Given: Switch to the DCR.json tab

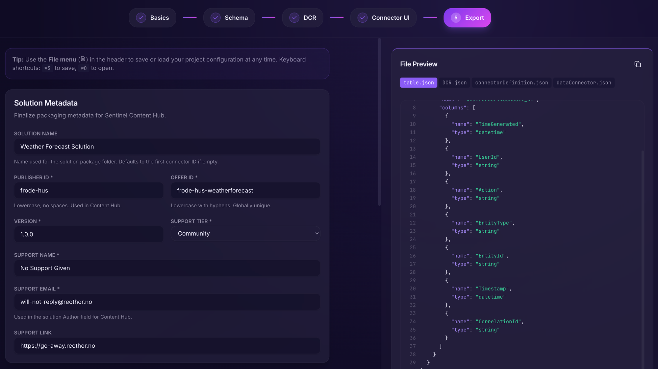Looking at the screenshot, I should click(x=454, y=83).
